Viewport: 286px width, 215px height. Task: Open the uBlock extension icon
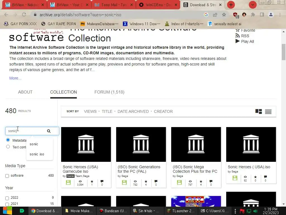tap(235, 15)
